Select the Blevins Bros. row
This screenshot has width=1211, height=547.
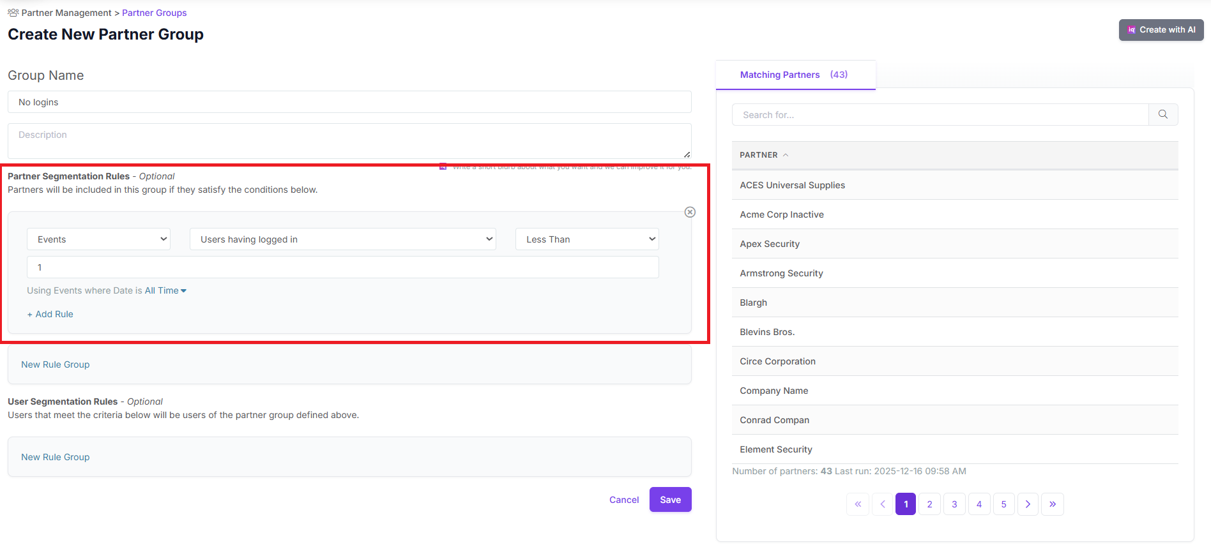pyautogui.click(x=955, y=332)
